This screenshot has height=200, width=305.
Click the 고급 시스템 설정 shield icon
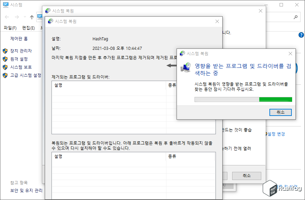(x=5, y=75)
